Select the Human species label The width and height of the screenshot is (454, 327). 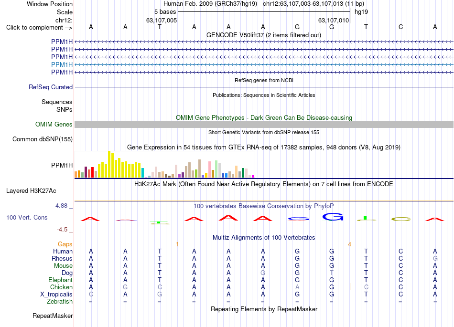tap(63, 251)
